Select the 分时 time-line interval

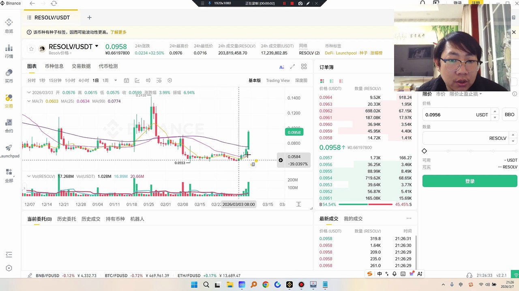[31, 80]
